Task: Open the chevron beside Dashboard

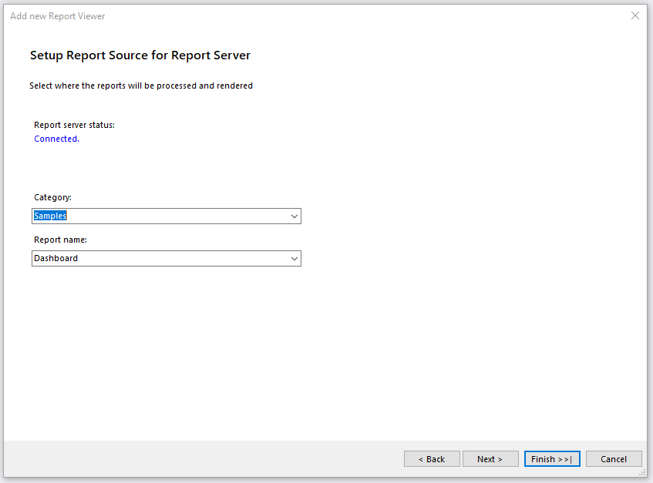Action: click(295, 258)
